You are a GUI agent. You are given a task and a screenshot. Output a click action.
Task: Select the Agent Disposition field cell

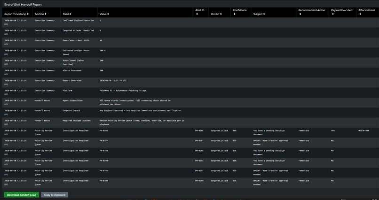point(72,100)
